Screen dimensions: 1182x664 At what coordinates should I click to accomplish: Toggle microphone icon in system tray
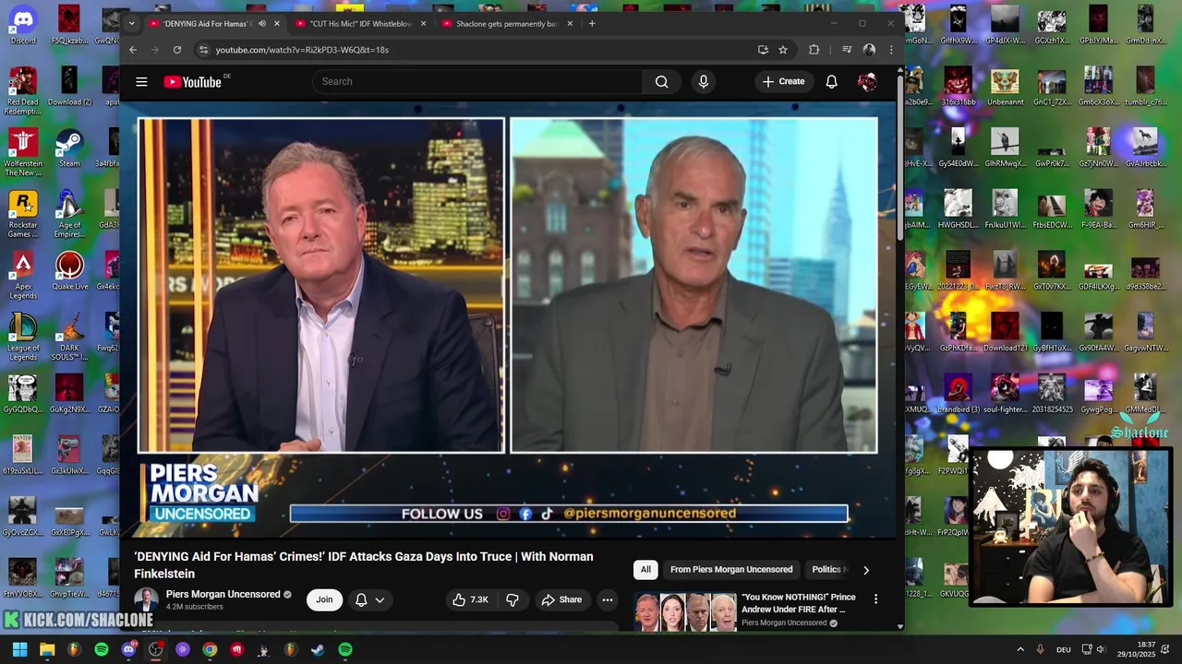coord(1040,649)
